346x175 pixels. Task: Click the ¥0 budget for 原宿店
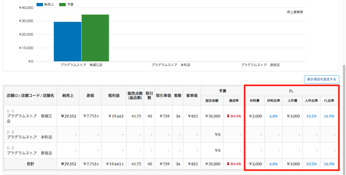[218, 150]
